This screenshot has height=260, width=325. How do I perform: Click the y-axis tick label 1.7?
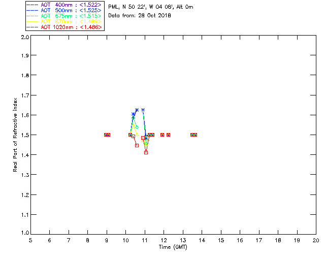25,95
